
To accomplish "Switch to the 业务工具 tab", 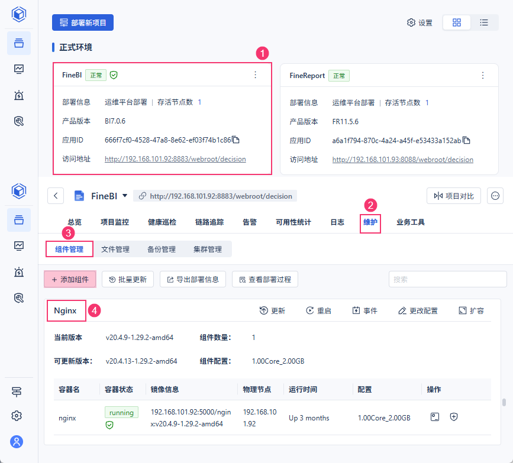I will (411, 222).
